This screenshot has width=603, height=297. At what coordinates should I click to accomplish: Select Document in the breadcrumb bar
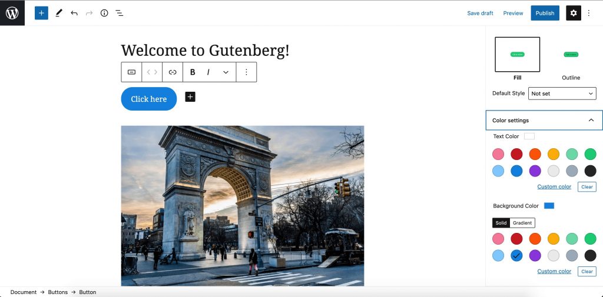point(24,292)
